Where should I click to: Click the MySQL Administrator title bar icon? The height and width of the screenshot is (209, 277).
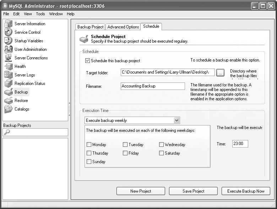click(5, 6)
